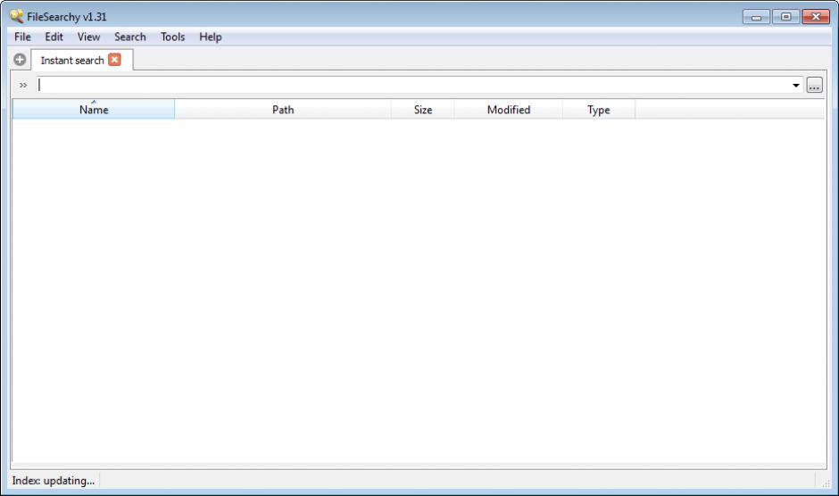Close the FileSearchy window
This screenshot has height=496, width=839.
tap(816, 17)
